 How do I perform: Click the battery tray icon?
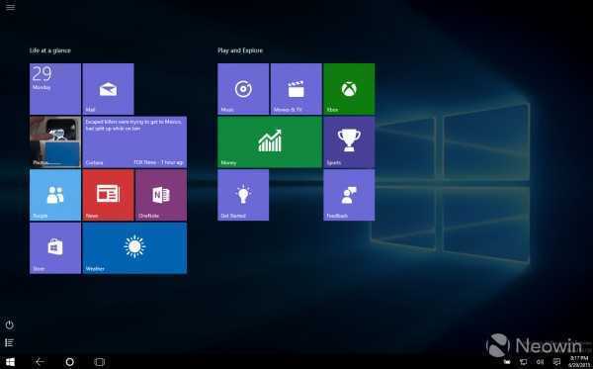point(507,362)
